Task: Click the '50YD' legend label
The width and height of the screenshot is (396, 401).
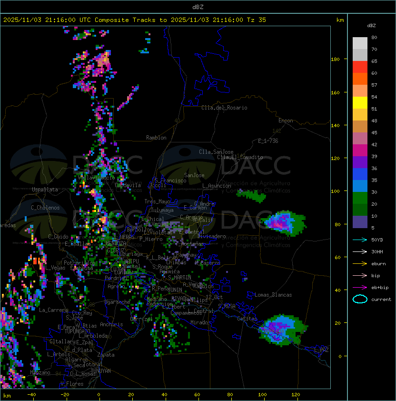Action: coord(377,240)
